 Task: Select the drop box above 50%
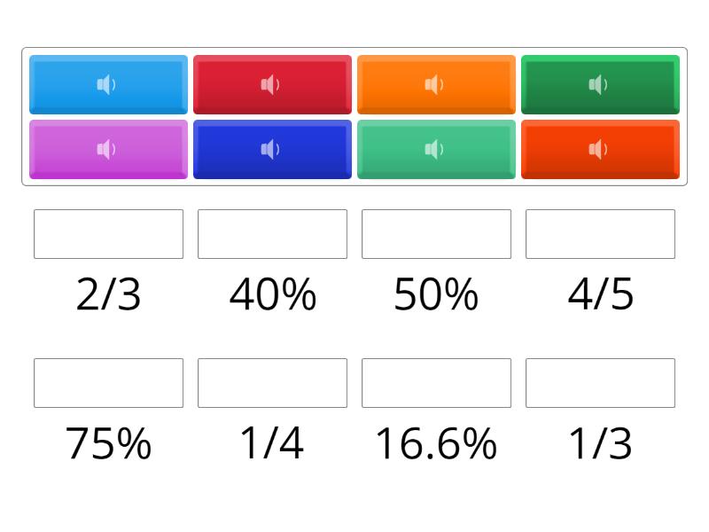point(436,234)
